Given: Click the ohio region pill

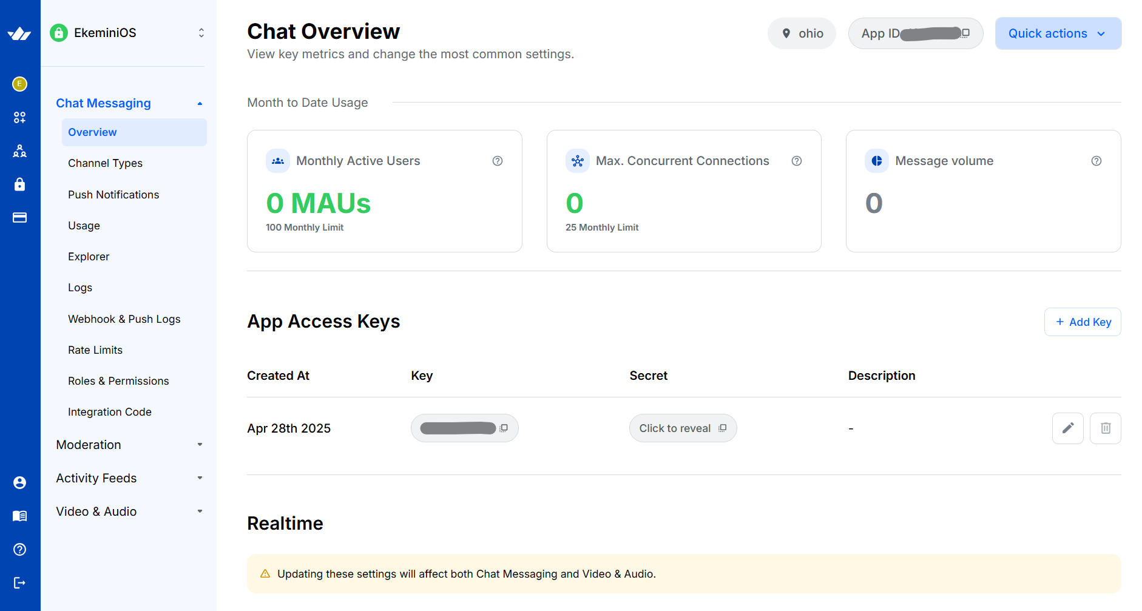Looking at the screenshot, I should (802, 33).
